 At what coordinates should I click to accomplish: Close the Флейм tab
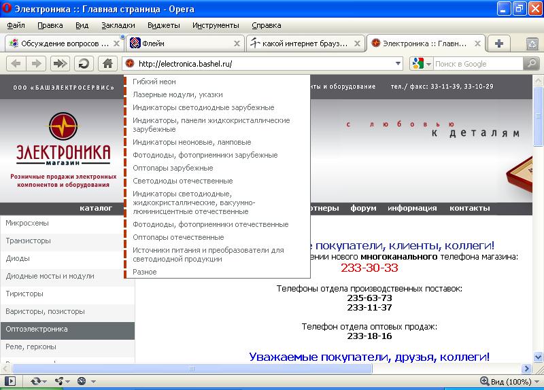pyautogui.click(x=237, y=43)
